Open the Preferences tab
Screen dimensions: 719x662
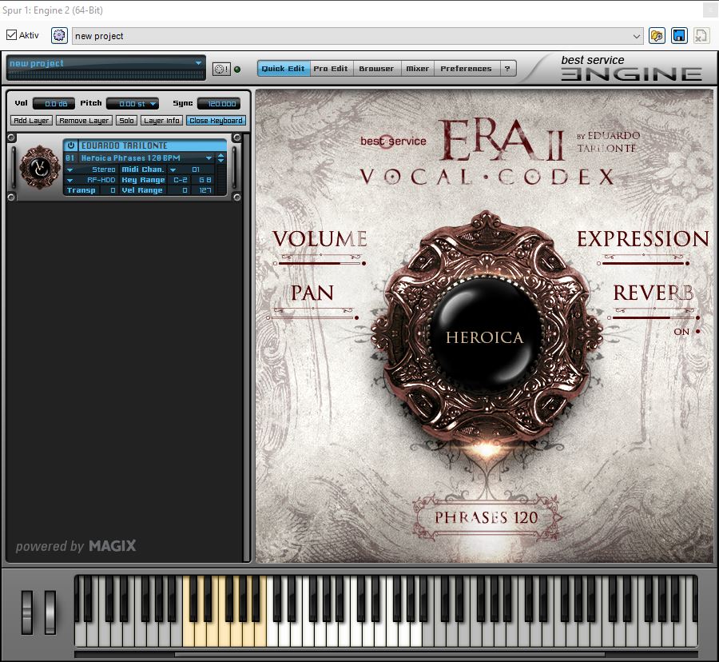pos(466,68)
